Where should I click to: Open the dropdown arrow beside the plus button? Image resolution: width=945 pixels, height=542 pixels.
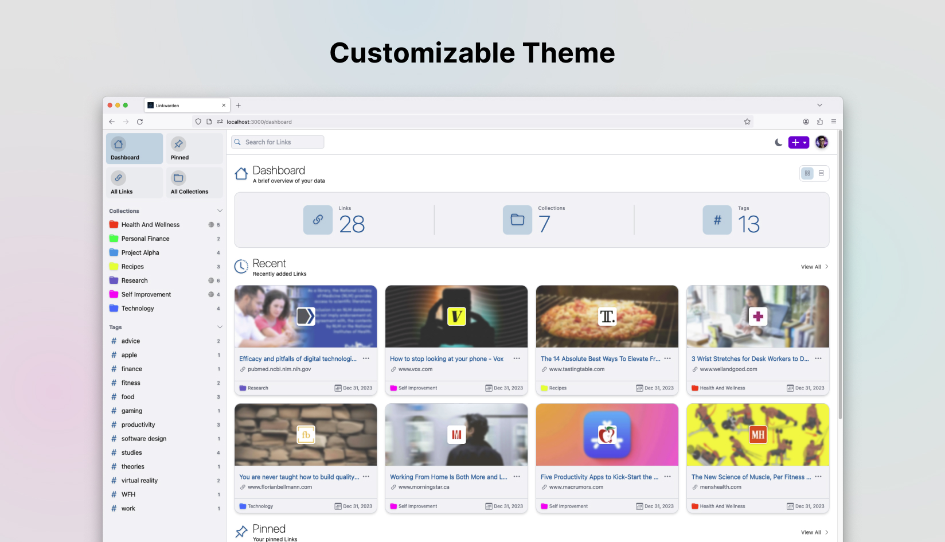tap(805, 142)
